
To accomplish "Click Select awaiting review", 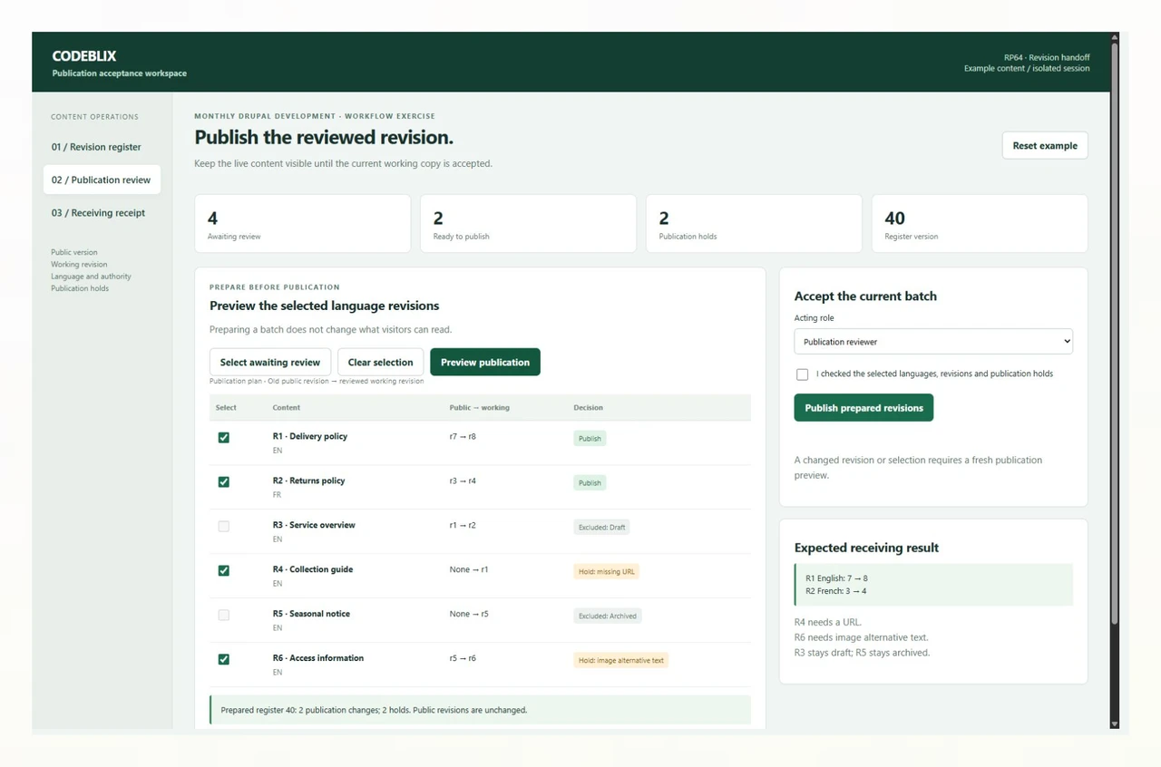I will coord(270,362).
